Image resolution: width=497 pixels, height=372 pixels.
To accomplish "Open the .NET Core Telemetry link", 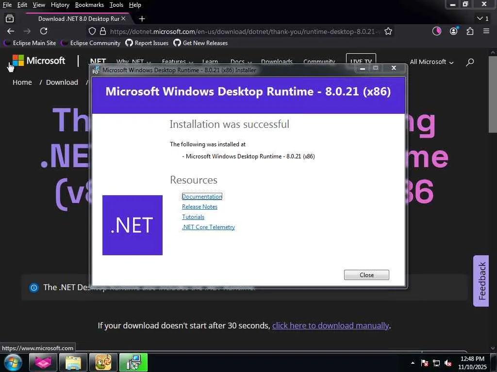I will point(208,227).
